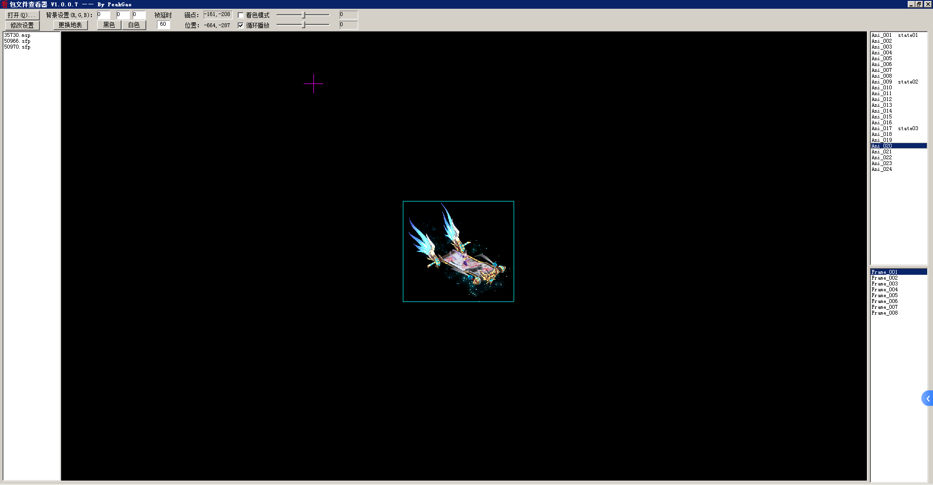
Task: Click the lower slider next to 循环播放
Action: click(303, 25)
